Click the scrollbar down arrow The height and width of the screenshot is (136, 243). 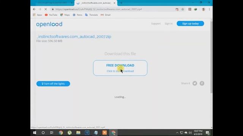tap(211, 128)
